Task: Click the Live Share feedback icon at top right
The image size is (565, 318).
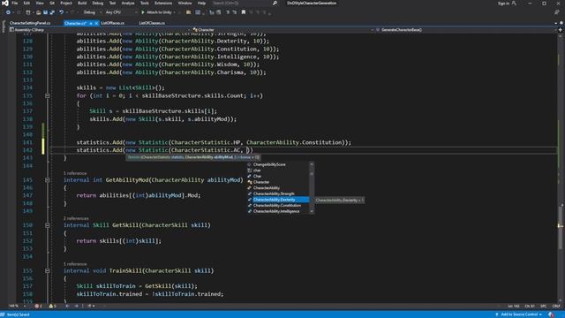Action: coord(557,12)
